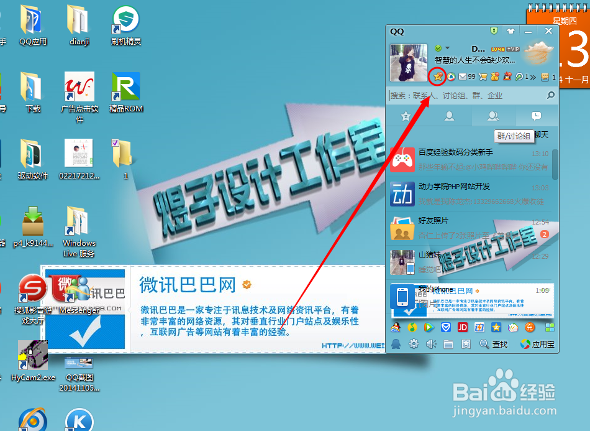This screenshot has height=431, width=590.
Task: Open QQ PC Manager shield icon
Action: [446, 327]
